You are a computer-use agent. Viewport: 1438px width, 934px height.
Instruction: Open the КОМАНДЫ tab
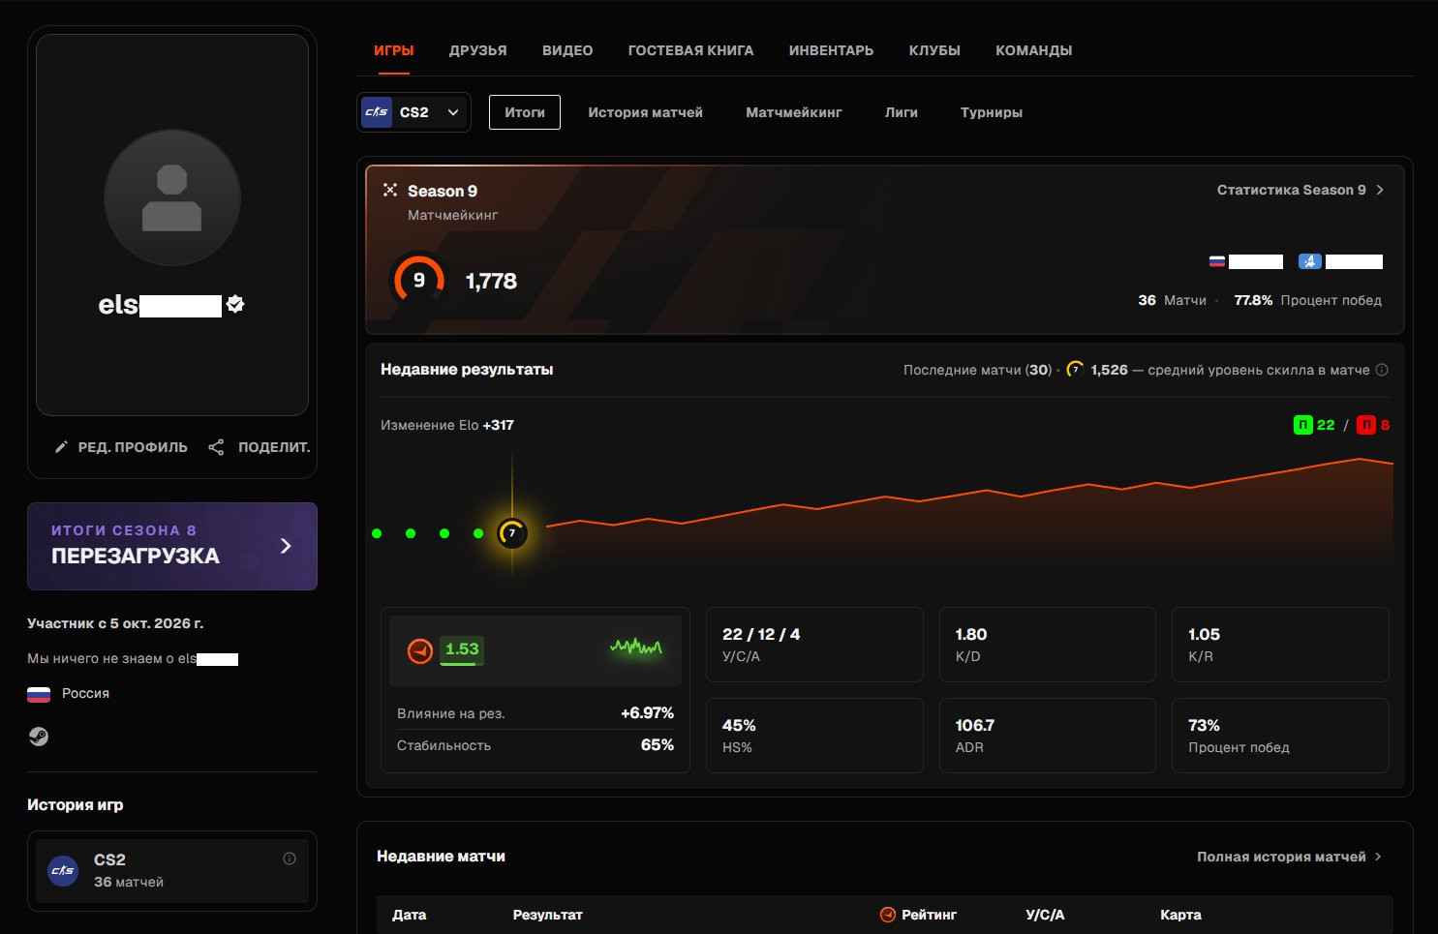click(1034, 50)
